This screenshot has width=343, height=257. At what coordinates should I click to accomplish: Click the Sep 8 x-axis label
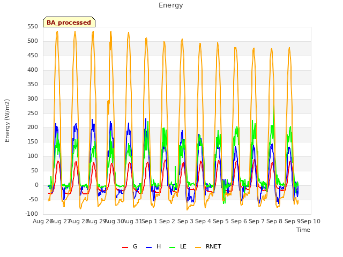point(274,221)
